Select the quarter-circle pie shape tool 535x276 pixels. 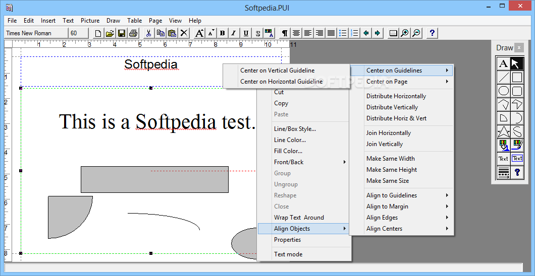[x=503, y=118]
